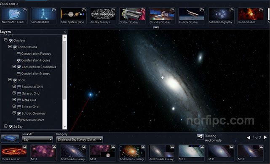This screenshot has width=270, height=164.
Task: Expand the Ecliptic Overview node
Action: click(x=14, y=113)
